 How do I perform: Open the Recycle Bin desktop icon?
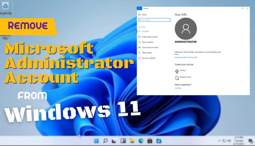pyautogui.click(x=6, y=8)
